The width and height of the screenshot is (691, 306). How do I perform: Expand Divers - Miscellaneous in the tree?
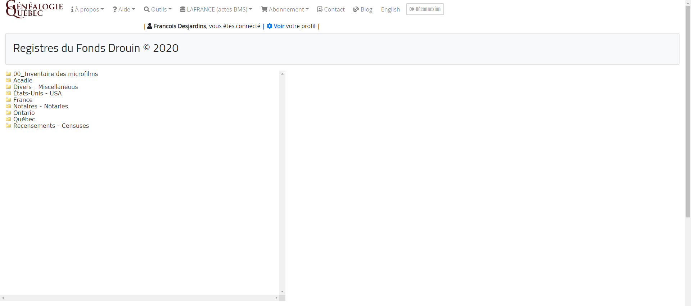45,87
